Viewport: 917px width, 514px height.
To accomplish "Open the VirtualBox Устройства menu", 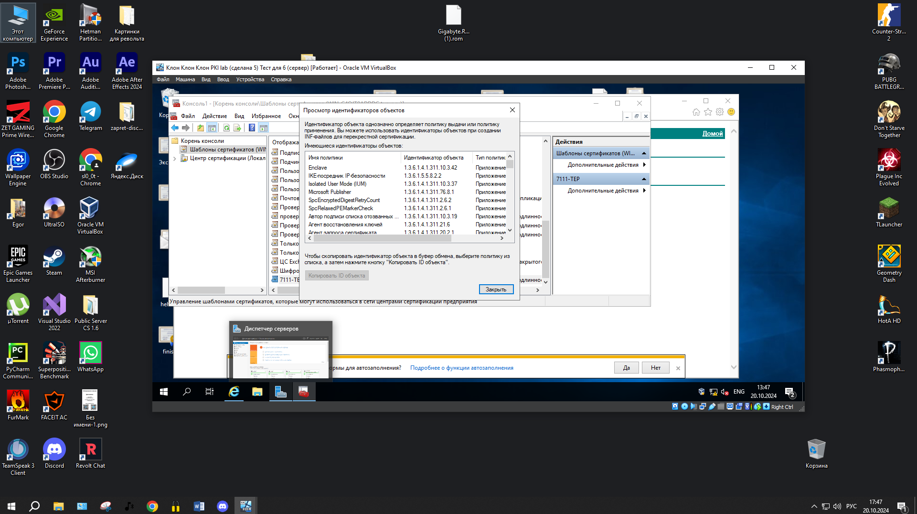I will [x=250, y=80].
